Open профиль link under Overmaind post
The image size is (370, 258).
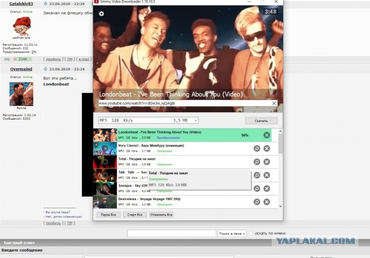pyautogui.click(x=53, y=223)
